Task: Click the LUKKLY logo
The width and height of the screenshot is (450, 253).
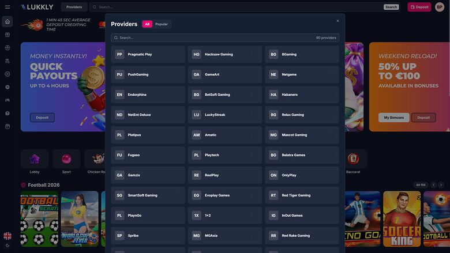Action: pyautogui.click(x=37, y=7)
